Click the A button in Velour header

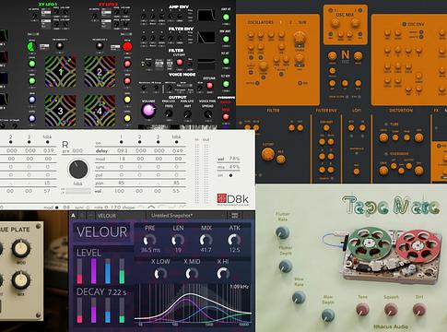click(x=73, y=216)
